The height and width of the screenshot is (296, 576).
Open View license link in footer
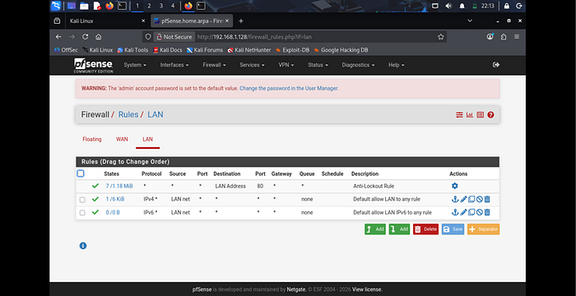pos(367,289)
